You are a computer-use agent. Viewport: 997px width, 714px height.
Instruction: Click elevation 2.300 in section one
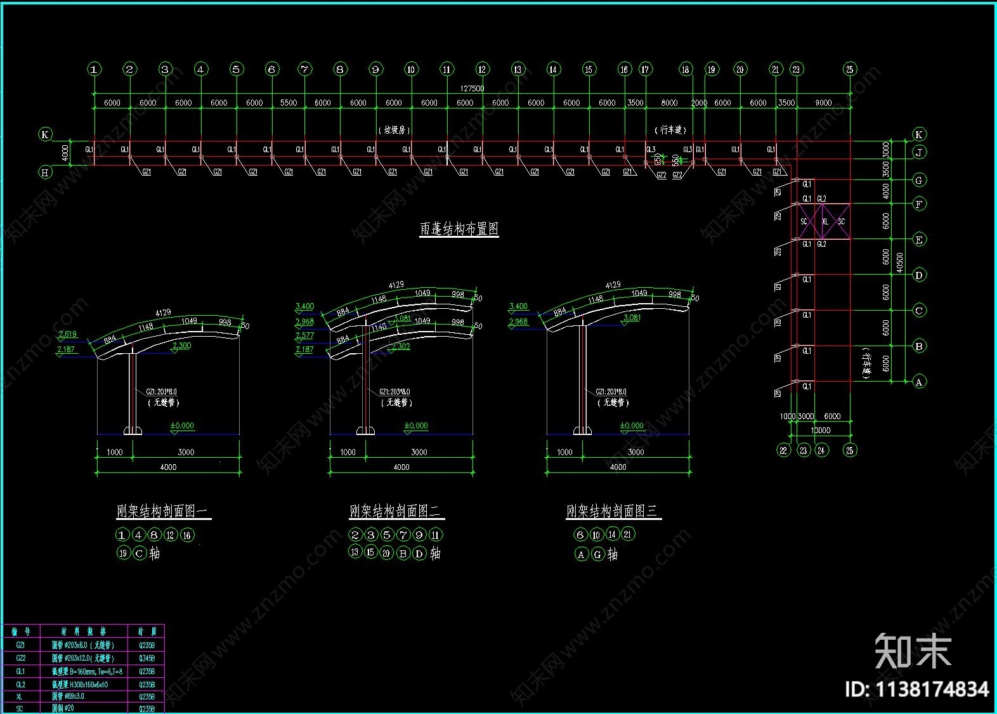(x=181, y=346)
